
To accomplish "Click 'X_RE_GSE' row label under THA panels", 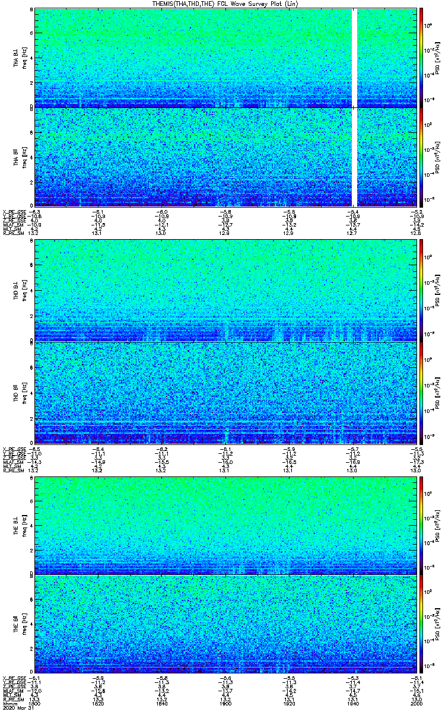I will (13, 211).
